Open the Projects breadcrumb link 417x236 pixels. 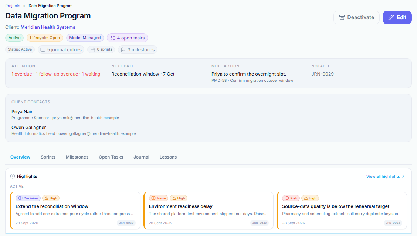pyautogui.click(x=13, y=6)
